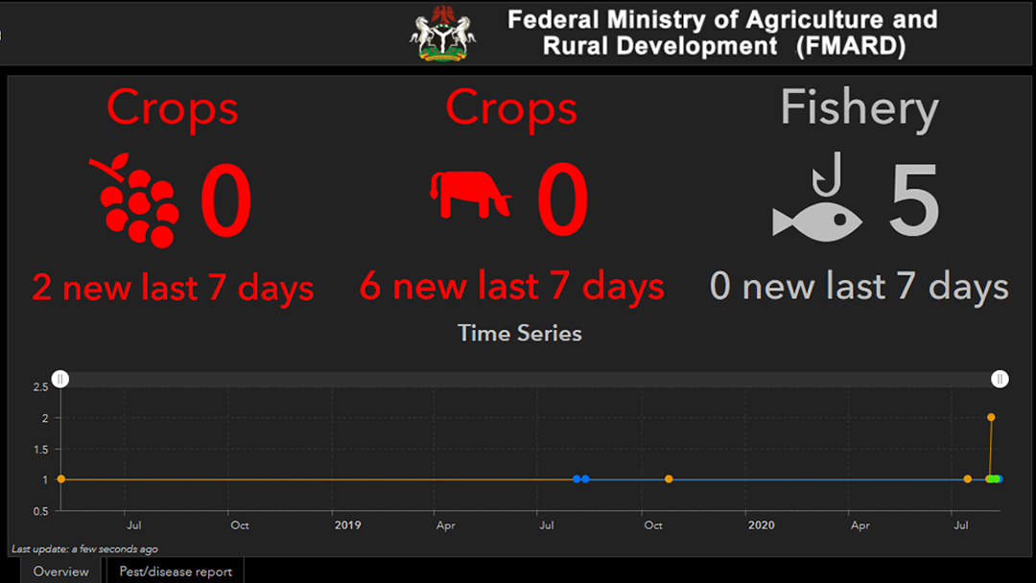The image size is (1036, 583).
Task: Click the Fishery heading
Action: (859, 109)
